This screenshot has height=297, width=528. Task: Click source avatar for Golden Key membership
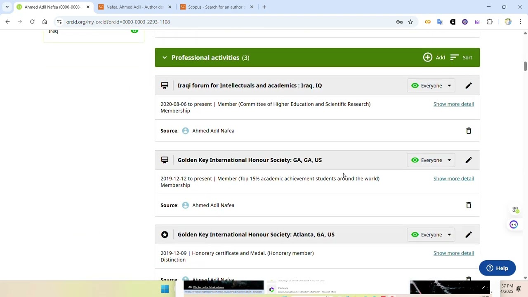[186, 205]
